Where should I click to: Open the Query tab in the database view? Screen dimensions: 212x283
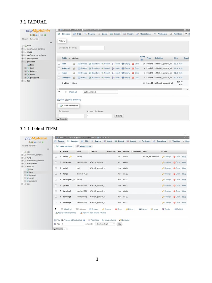103,34
